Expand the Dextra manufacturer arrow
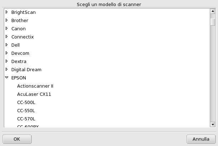Image resolution: width=218 pixels, height=146 pixels. tap(6, 61)
